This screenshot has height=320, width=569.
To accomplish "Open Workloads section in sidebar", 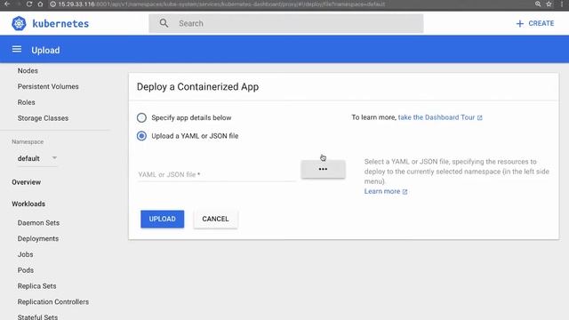I will click(x=28, y=204).
